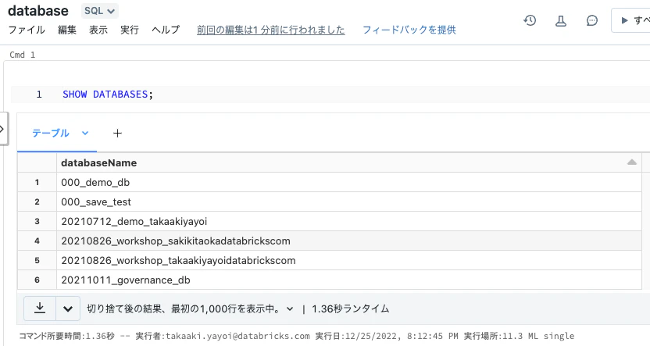Screen dimensions: 650x346
Task: Click row number 4 in results table
Action: (37, 241)
